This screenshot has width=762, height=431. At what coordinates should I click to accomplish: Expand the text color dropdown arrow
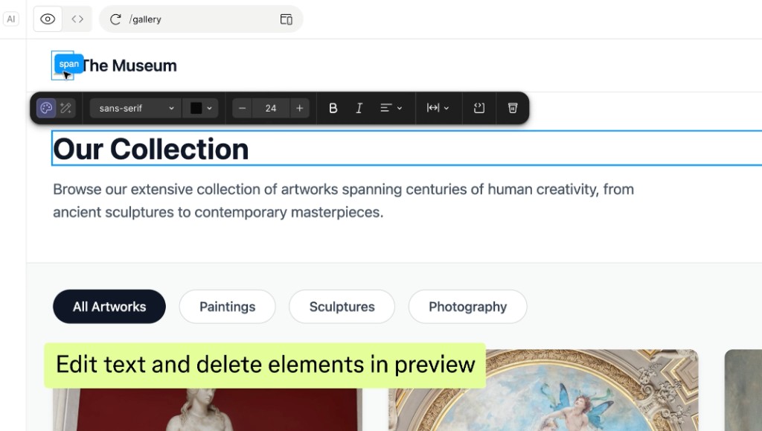(209, 109)
